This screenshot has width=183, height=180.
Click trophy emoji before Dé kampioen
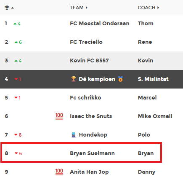point(73,79)
